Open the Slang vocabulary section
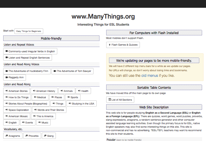Image resolution: width=206 pixels, height=141 pixels. (49, 136)
